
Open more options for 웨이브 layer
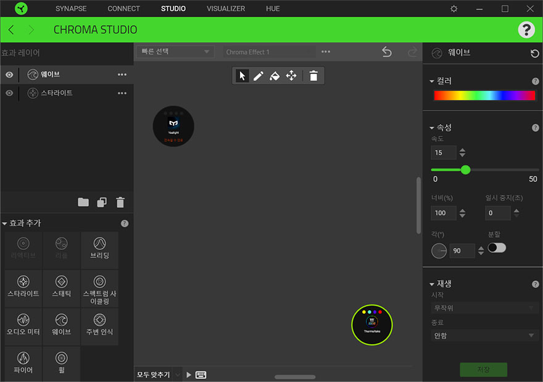(x=122, y=75)
